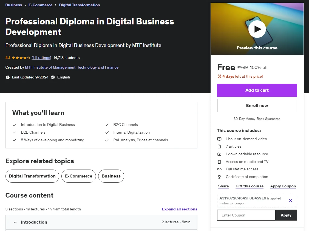Click the course title heading
This screenshot has width=309, height=231.
coord(90,27)
